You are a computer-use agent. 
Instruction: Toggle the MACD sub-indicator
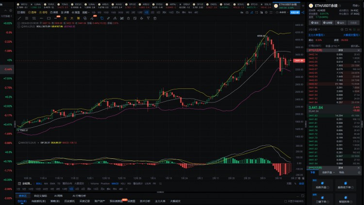[x=115, y=184]
